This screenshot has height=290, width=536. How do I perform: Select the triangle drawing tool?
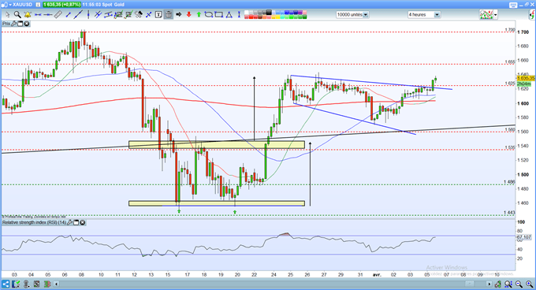point(229,15)
